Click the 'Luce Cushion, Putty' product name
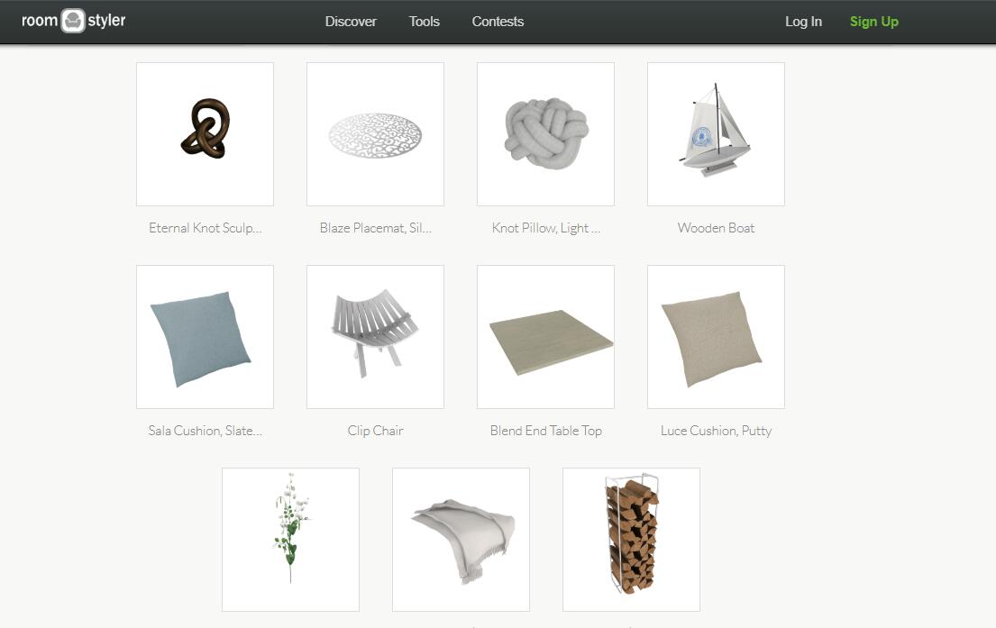 click(x=716, y=431)
